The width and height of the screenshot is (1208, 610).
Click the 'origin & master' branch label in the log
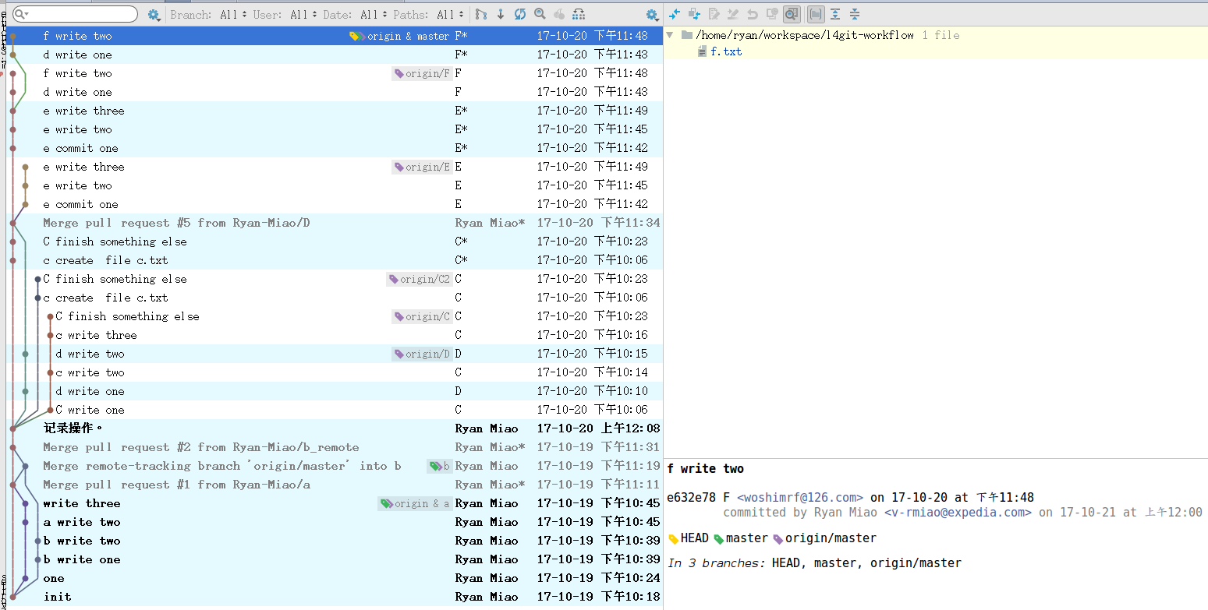click(400, 36)
